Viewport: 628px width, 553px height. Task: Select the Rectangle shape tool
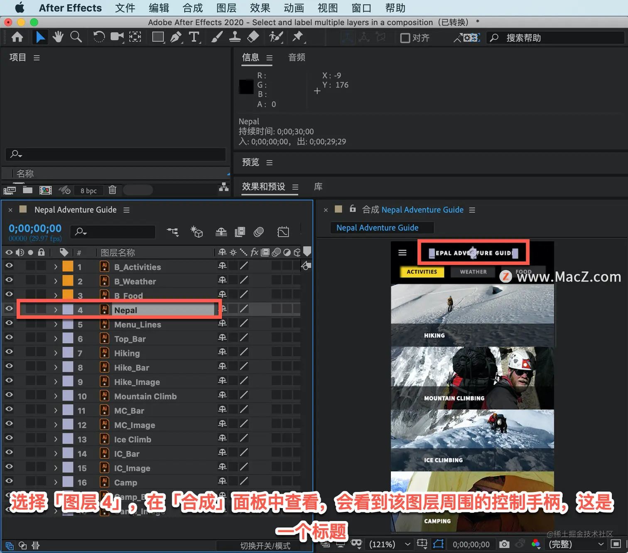[158, 37]
